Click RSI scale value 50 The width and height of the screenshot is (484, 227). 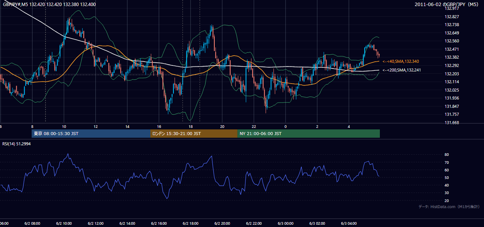pyautogui.click(x=447, y=177)
